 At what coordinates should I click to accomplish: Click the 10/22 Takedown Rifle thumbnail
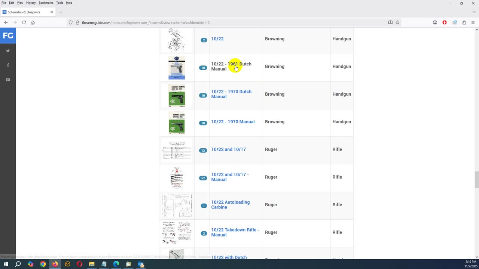tap(177, 233)
